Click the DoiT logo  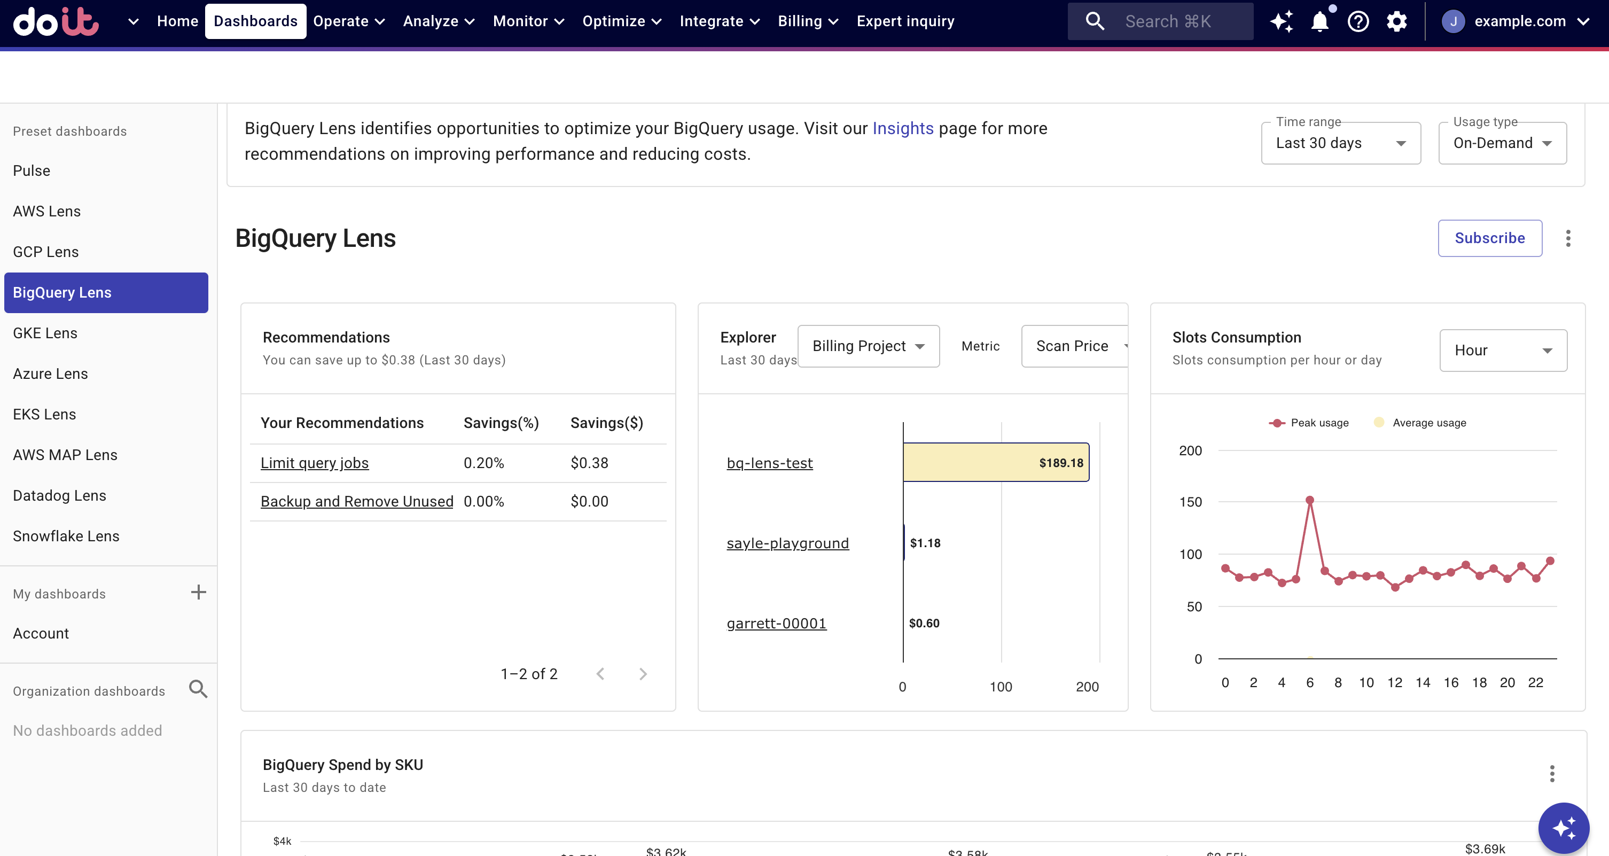[56, 21]
